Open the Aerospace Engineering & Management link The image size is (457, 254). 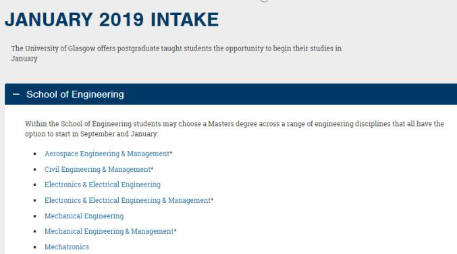click(x=107, y=154)
